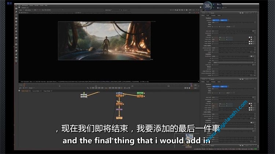Open the RGB display channel dropdown
Image resolution: width=275 pixels, height=154 pixels.
click(x=36, y=10)
